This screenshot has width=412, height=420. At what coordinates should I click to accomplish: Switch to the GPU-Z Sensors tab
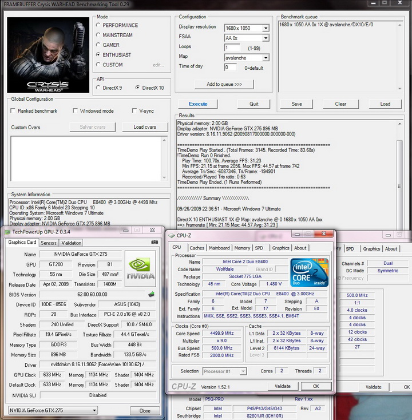tap(49, 243)
